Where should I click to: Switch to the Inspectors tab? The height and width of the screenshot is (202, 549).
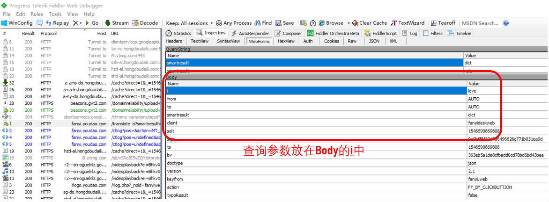click(211, 33)
